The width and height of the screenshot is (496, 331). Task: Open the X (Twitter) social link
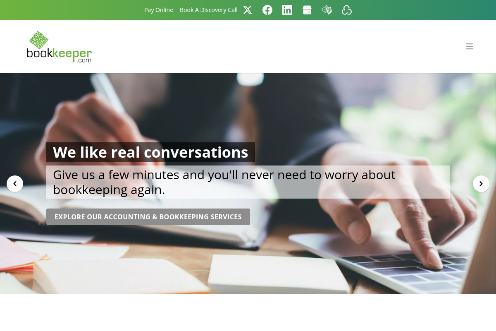tap(248, 10)
